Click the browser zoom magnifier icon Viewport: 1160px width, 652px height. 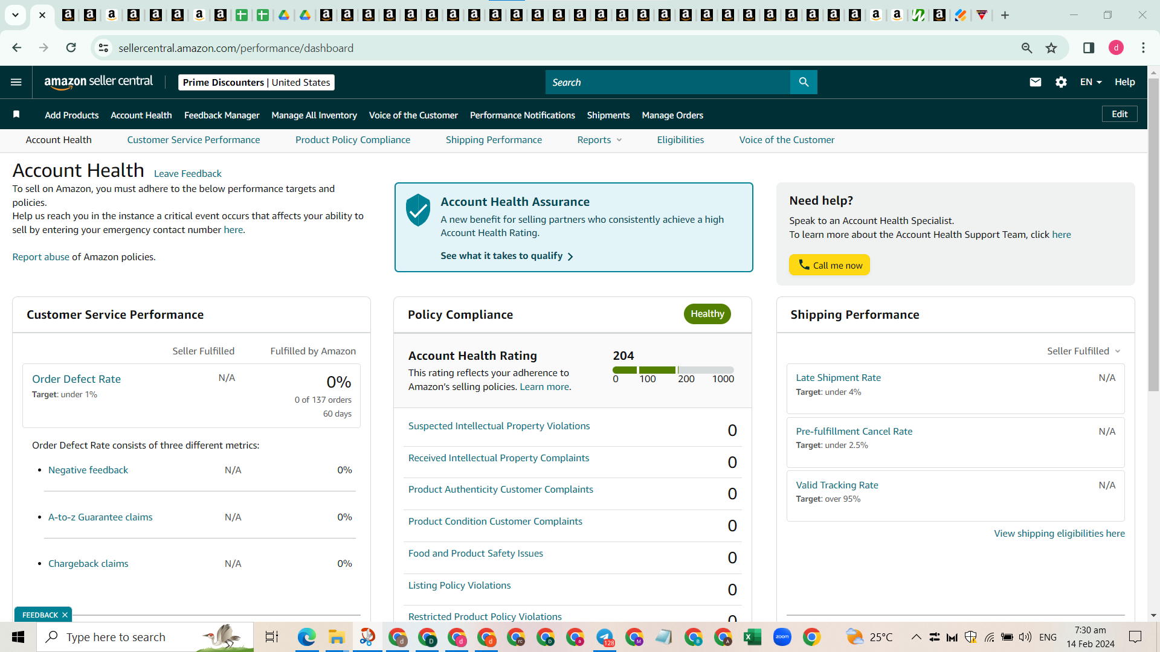click(1026, 48)
